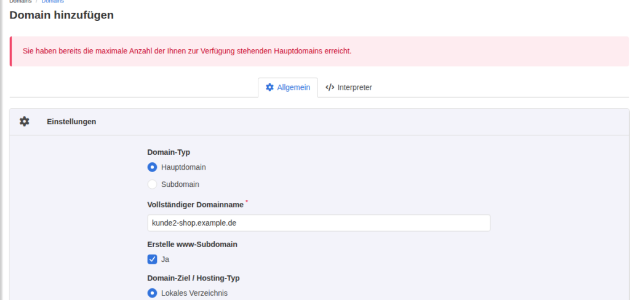This screenshot has height=300, width=630.
Task: Select the Subdomain radio button
Action: click(x=153, y=184)
